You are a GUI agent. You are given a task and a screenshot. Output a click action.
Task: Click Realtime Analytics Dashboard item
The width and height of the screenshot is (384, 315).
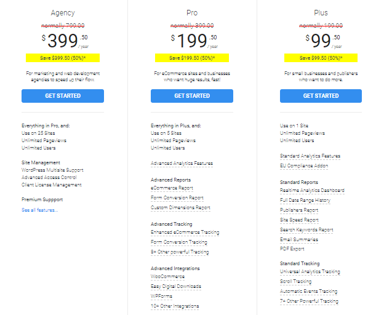(312, 191)
